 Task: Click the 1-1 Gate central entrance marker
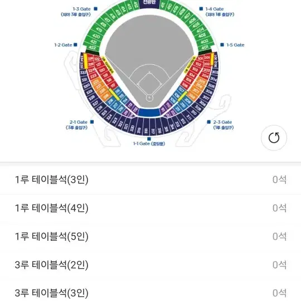tap(149, 139)
